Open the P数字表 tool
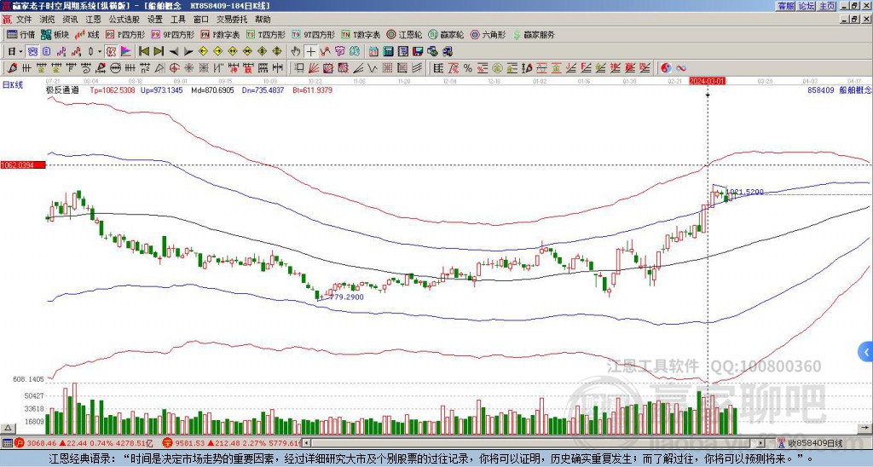The height and width of the screenshot is (467, 873). 221,34
